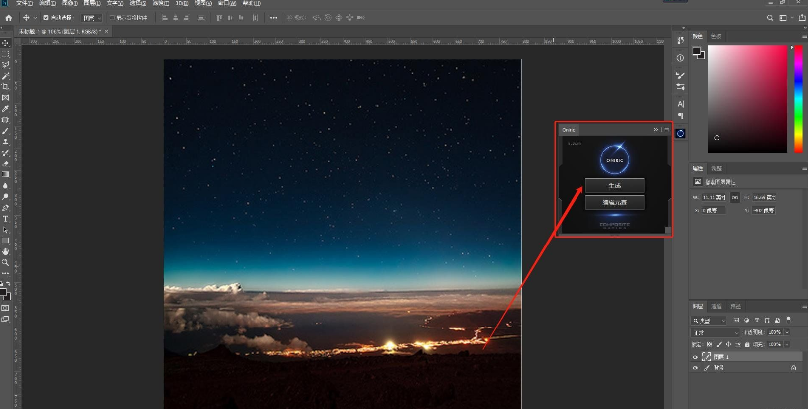This screenshot has height=409, width=808.
Task: Select the Magic Wand tool
Action: [x=5, y=76]
